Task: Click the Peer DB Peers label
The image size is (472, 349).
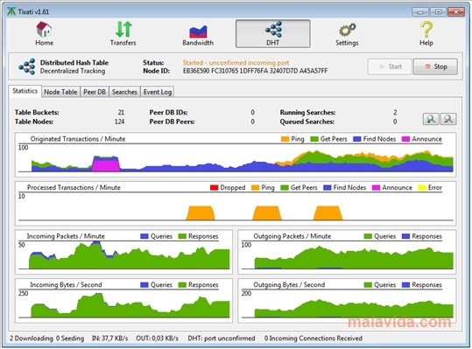Action: point(172,122)
